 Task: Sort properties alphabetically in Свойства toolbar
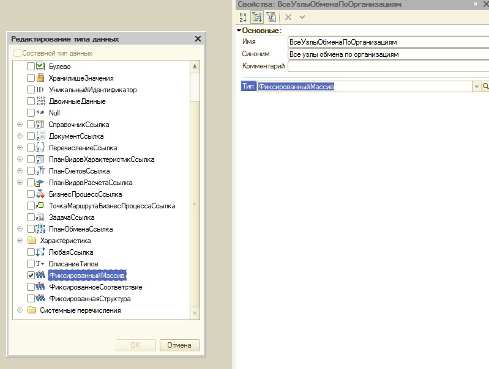pos(243,17)
